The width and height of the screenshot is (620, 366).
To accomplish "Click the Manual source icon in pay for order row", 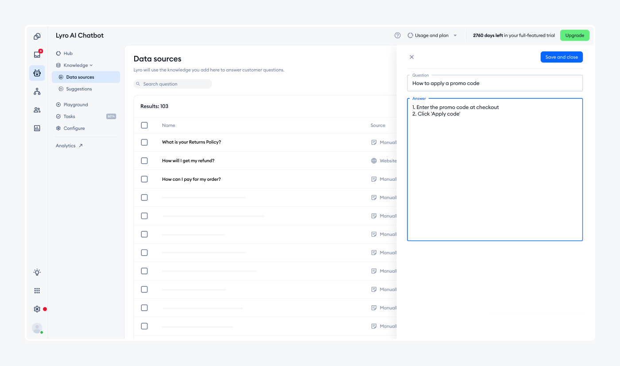I will (x=374, y=179).
